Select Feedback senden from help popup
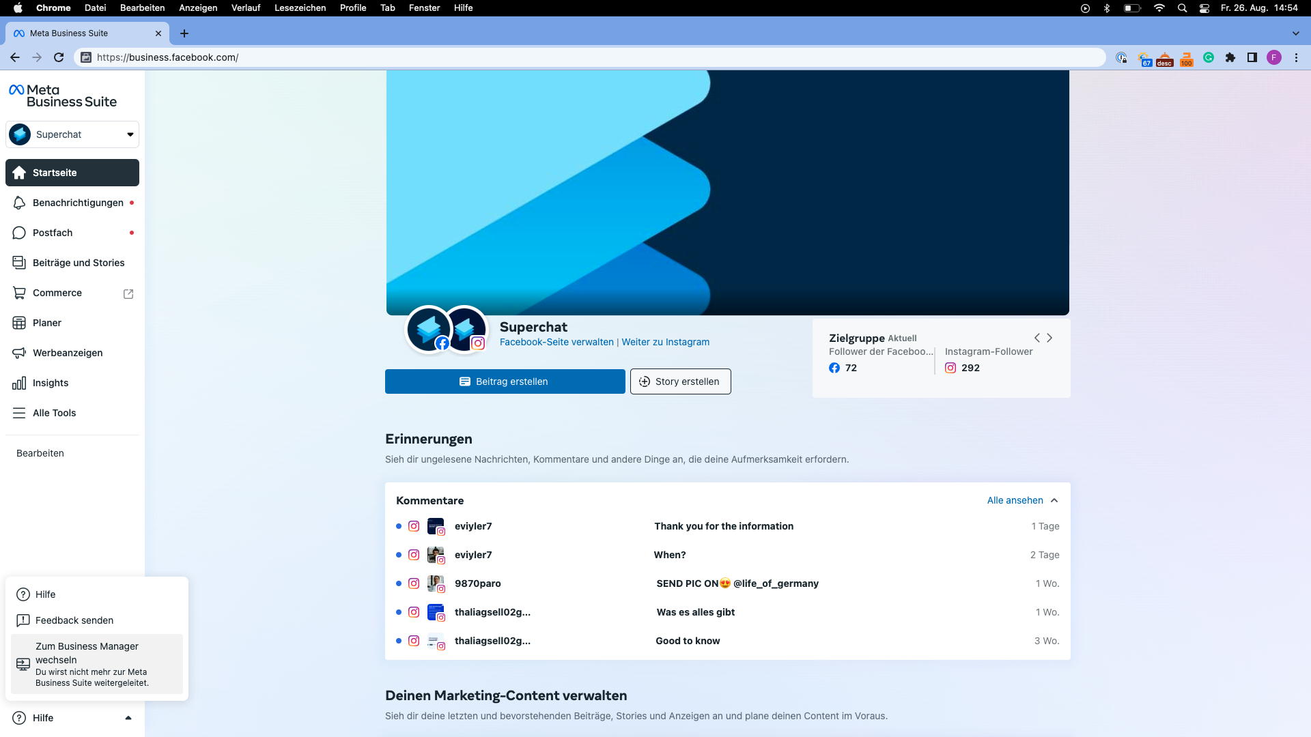The height and width of the screenshot is (737, 1311). [x=74, y=620]
